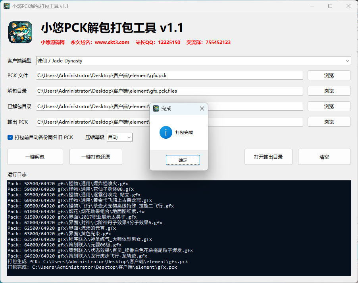
Task: Click log line 打包完成 gfx.pck path
Action: click(x=92, y=267)
